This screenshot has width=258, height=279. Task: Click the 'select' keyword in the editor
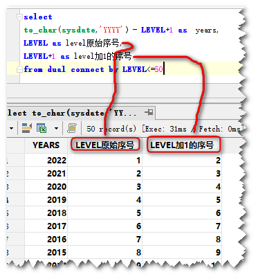pos(38,17)
